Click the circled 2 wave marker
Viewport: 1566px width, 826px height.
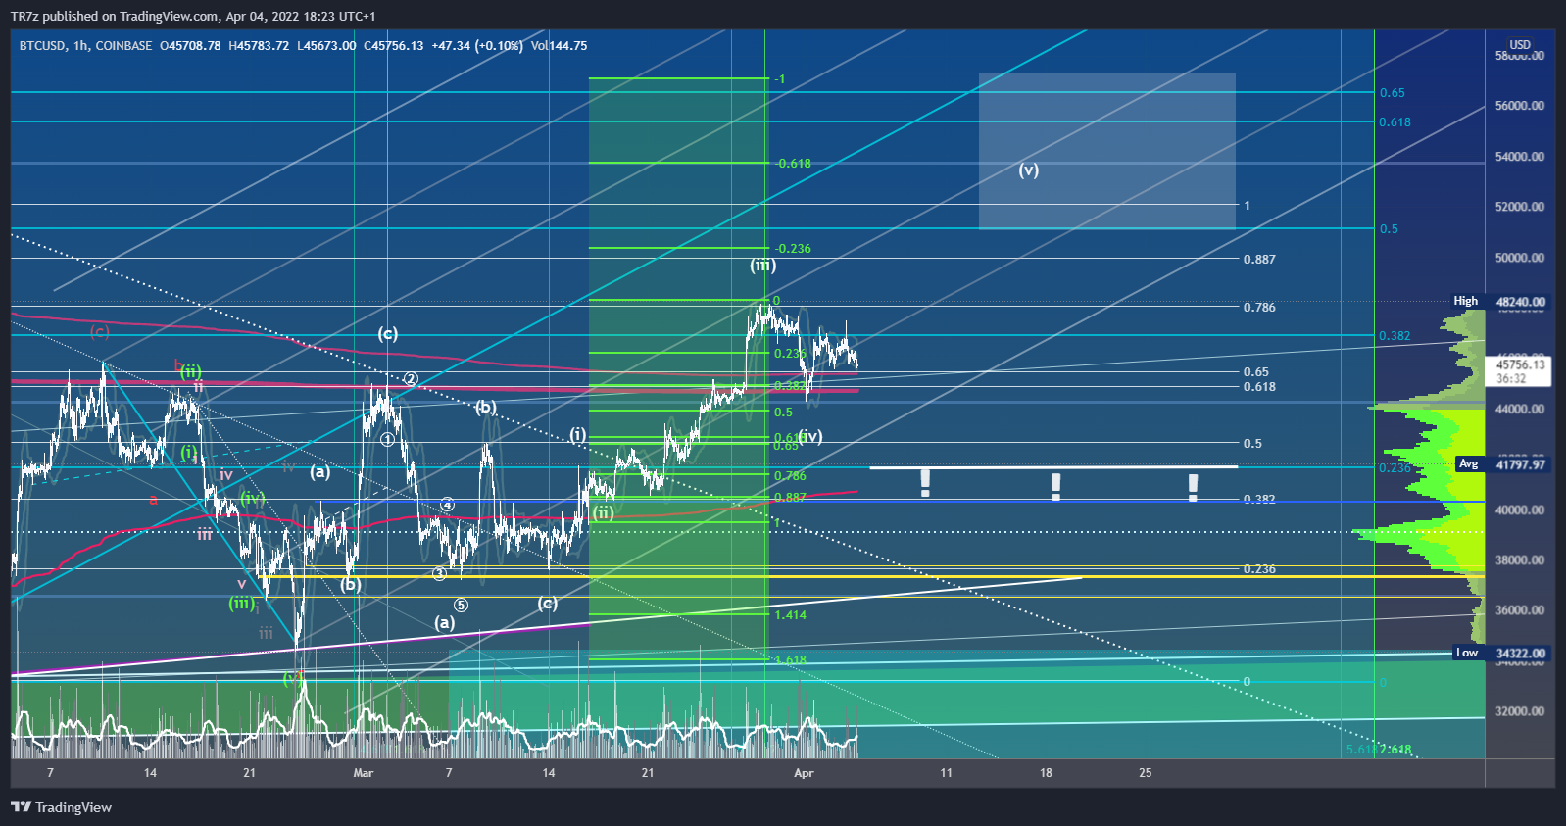tap(412, 379)
